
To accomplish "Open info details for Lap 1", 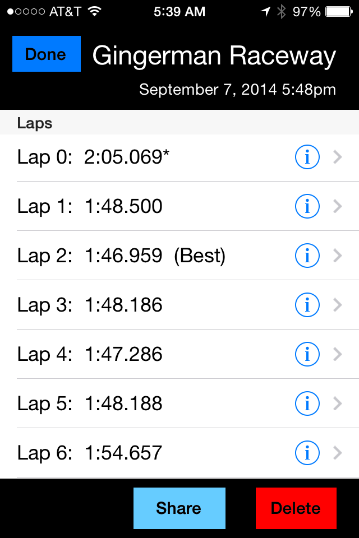I will 307,207.
